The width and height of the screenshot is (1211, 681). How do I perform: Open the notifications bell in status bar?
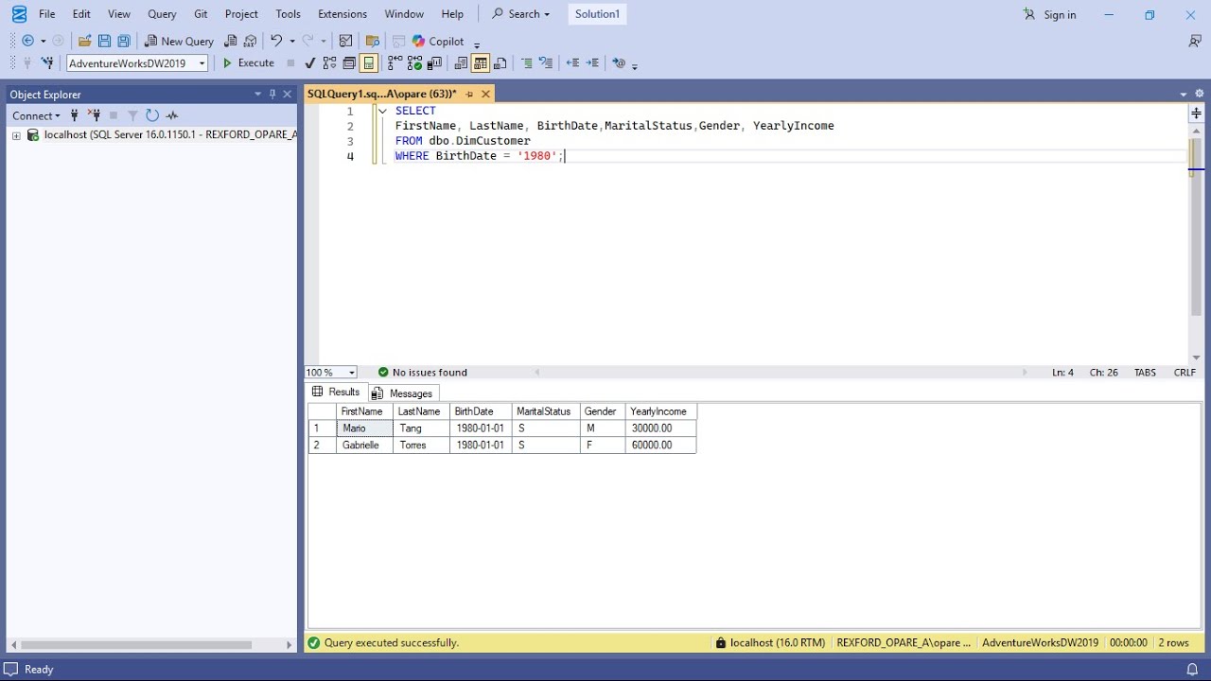(x=1192, y=670)
